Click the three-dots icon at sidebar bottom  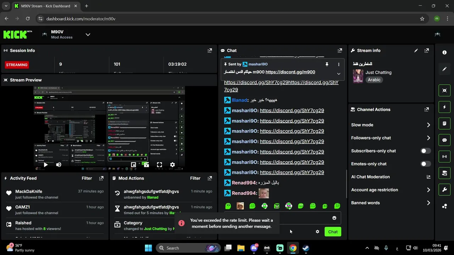coord(444,206)
